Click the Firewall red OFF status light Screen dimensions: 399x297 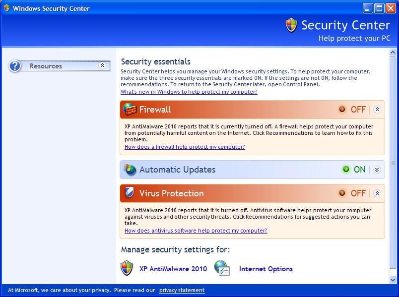[342, 109]
